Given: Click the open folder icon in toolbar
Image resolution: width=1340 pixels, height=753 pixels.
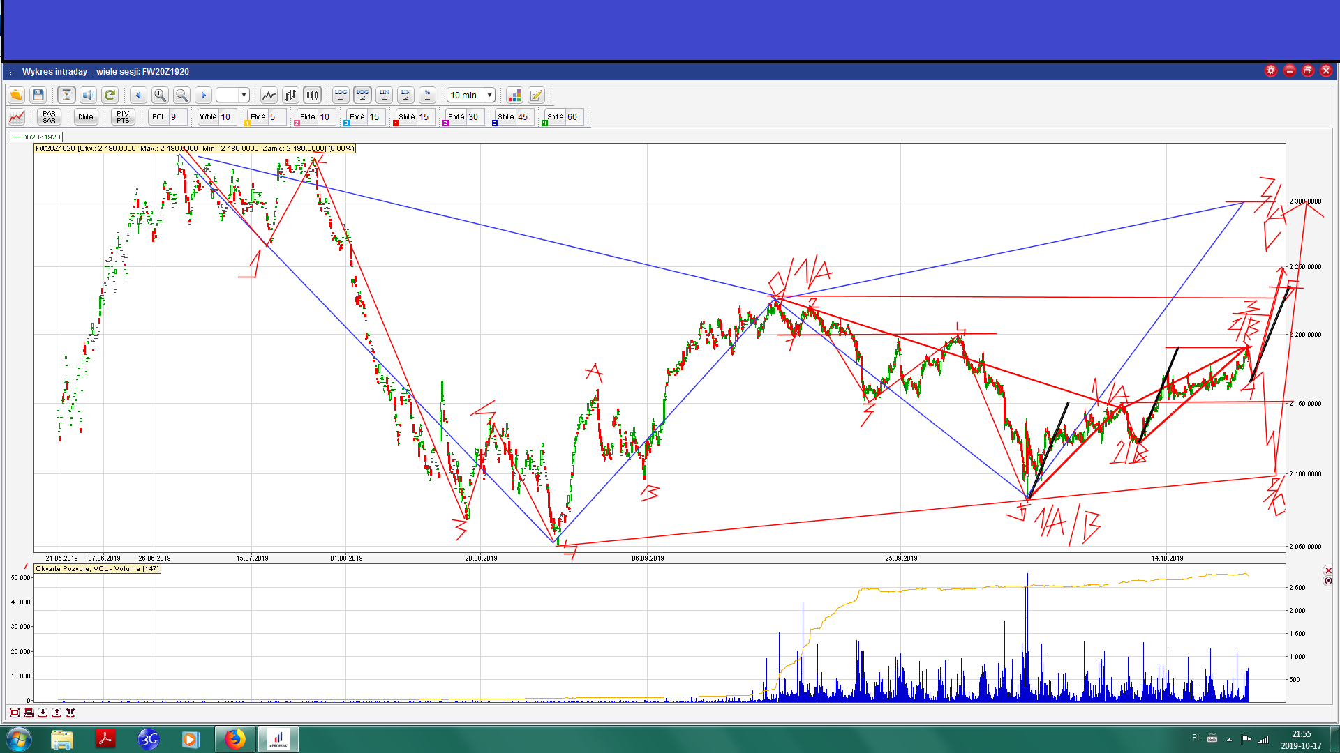Looking at the screenshot, I should [16, 95].
